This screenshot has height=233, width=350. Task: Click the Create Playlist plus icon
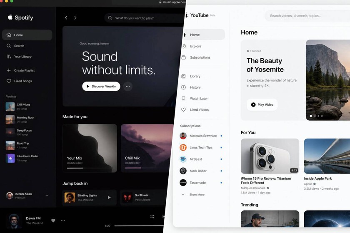tap(9, 70)
